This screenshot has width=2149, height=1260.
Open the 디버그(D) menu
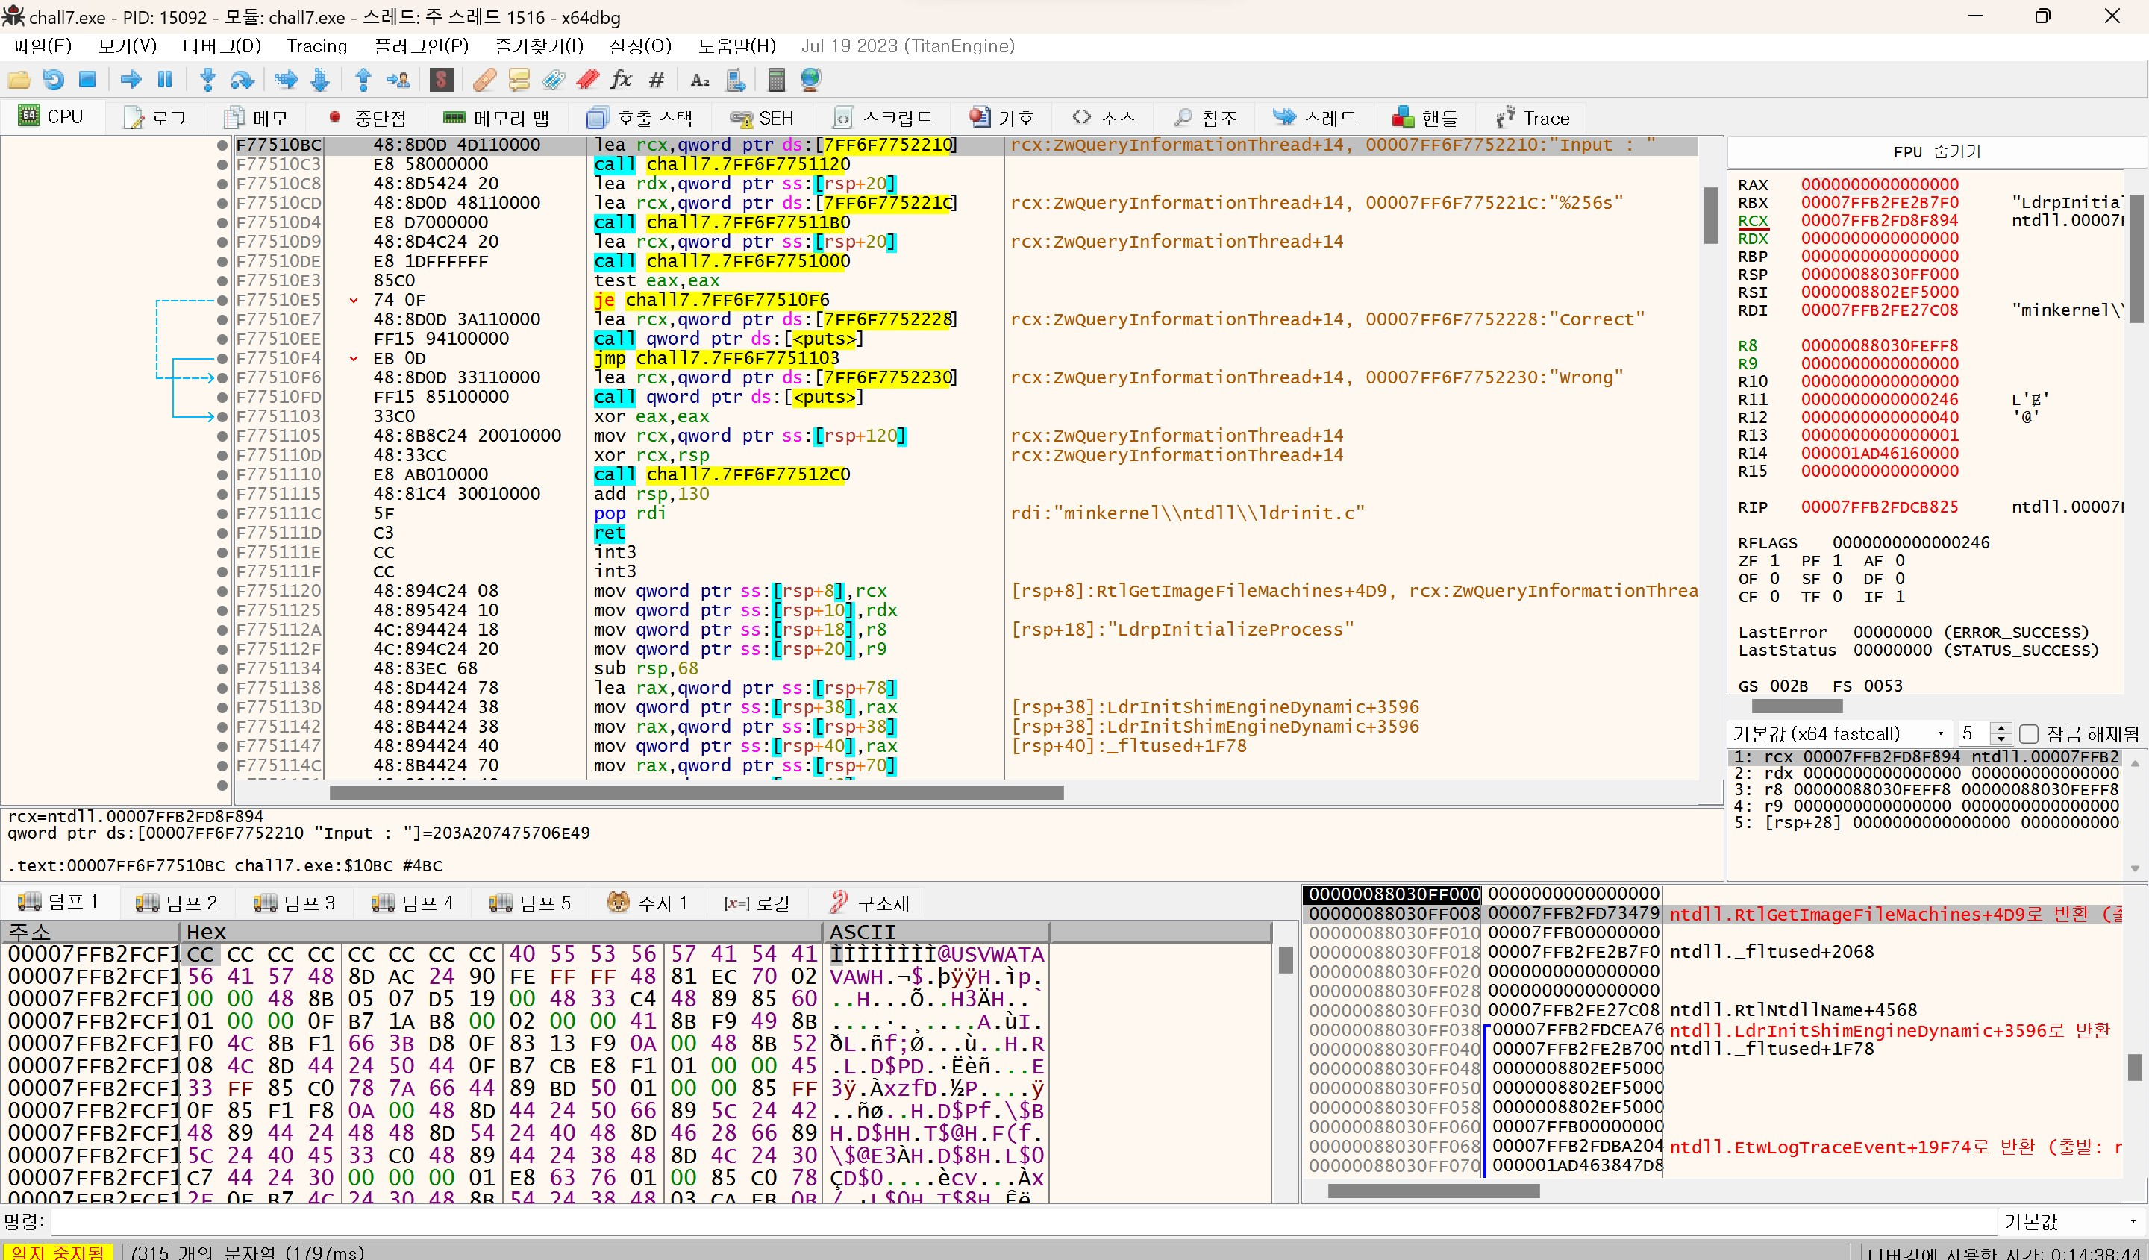[x=222, y=46]
